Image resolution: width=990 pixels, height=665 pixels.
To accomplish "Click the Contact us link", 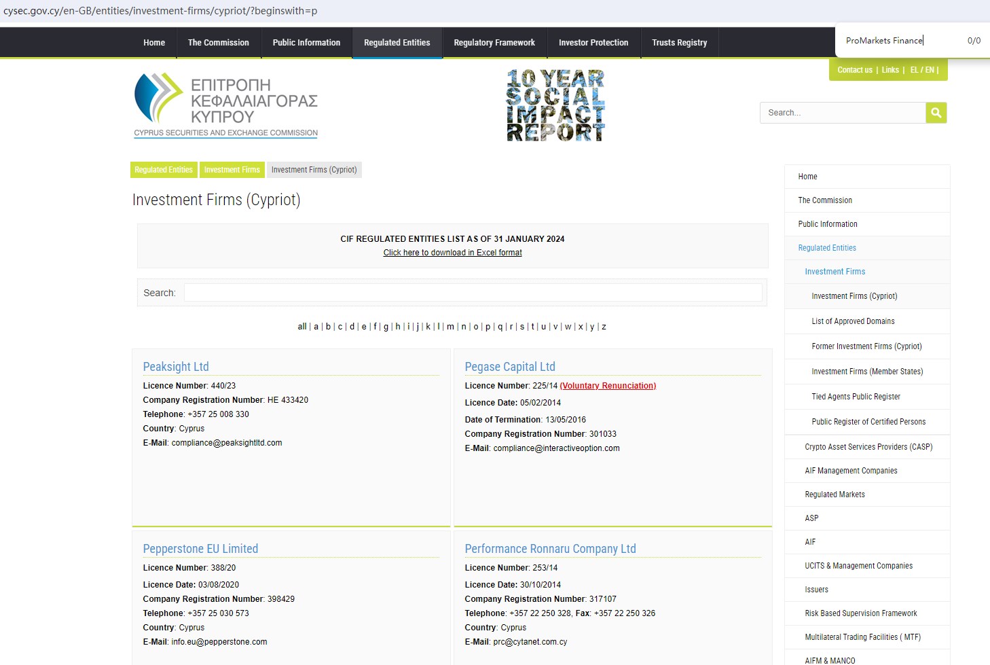I will point(854,70).
